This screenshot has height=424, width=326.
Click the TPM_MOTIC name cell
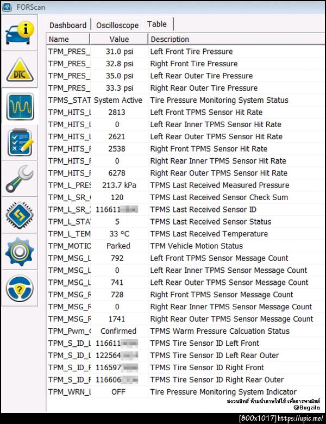coord(69,246)
